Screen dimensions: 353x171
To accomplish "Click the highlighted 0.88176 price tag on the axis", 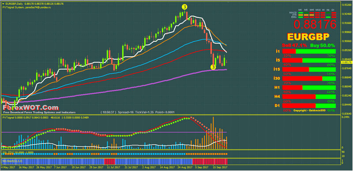I will pos(347,62).
